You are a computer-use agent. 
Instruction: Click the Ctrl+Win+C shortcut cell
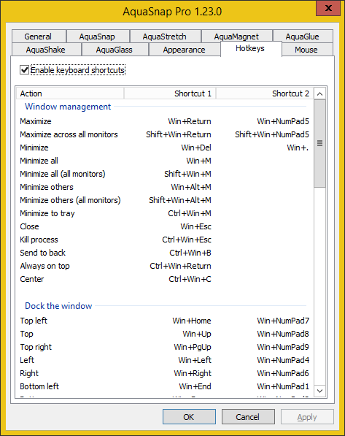pyautogui.click(x=190, y=279)
